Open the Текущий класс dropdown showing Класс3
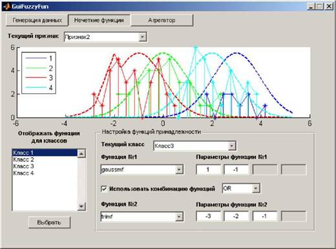This screenshot has height=249, width=336. pos(232,146)
